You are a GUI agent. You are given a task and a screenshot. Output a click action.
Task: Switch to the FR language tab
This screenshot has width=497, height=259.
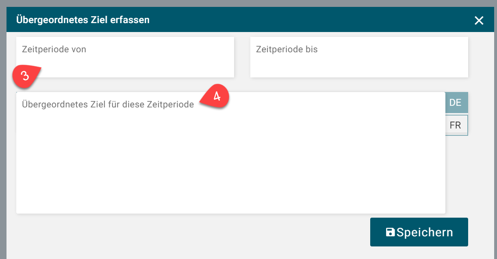click(x=455, y=125)
